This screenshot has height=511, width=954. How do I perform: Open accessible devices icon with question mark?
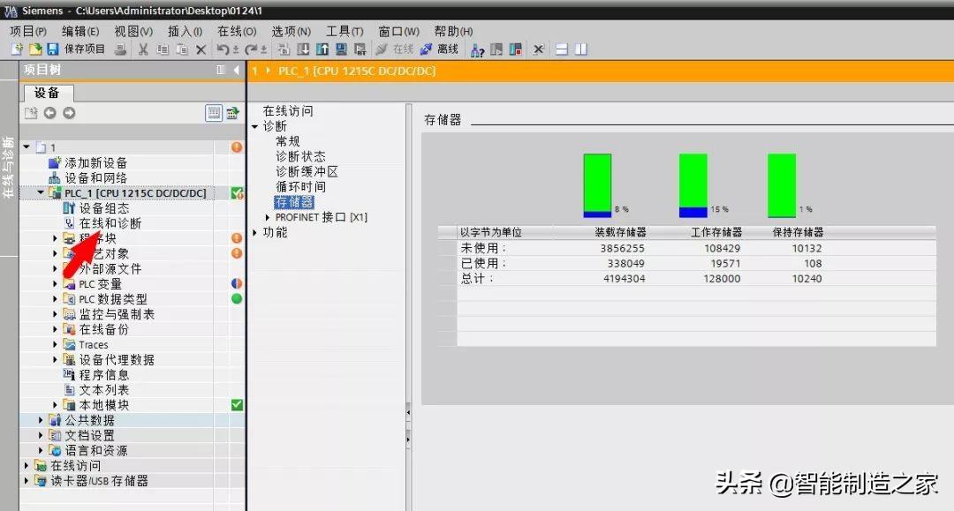pyautogui.click(x=478, y=49)
